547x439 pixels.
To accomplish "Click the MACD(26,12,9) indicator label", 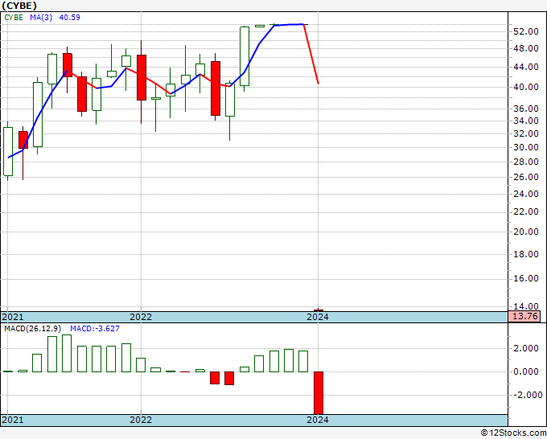I will (33, 329).
